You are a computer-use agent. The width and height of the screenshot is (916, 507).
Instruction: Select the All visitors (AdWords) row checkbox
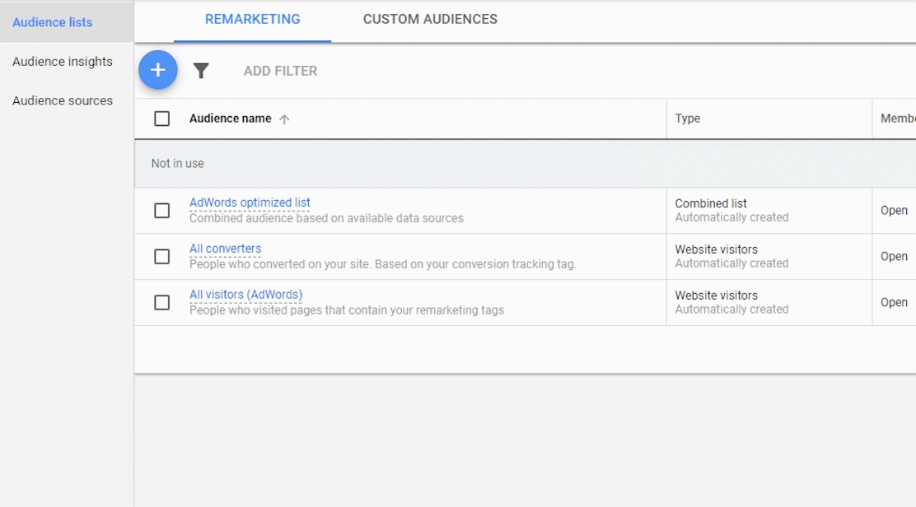point(162,303)
